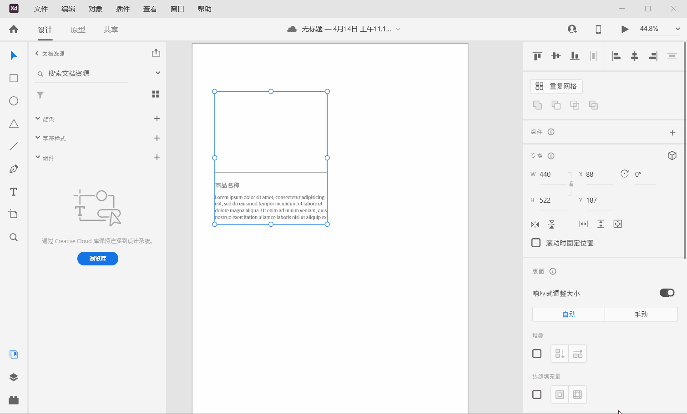Viewport: 687px width, 414px height.
Task: Select the Artboard tool
Action: pyautogui.click(x=13, y=214)
